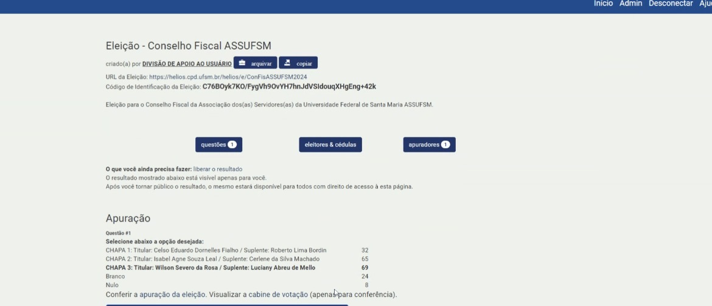Screen dimensions: 712x306
Task: Open the apuradores section
Action: (429, 144)
